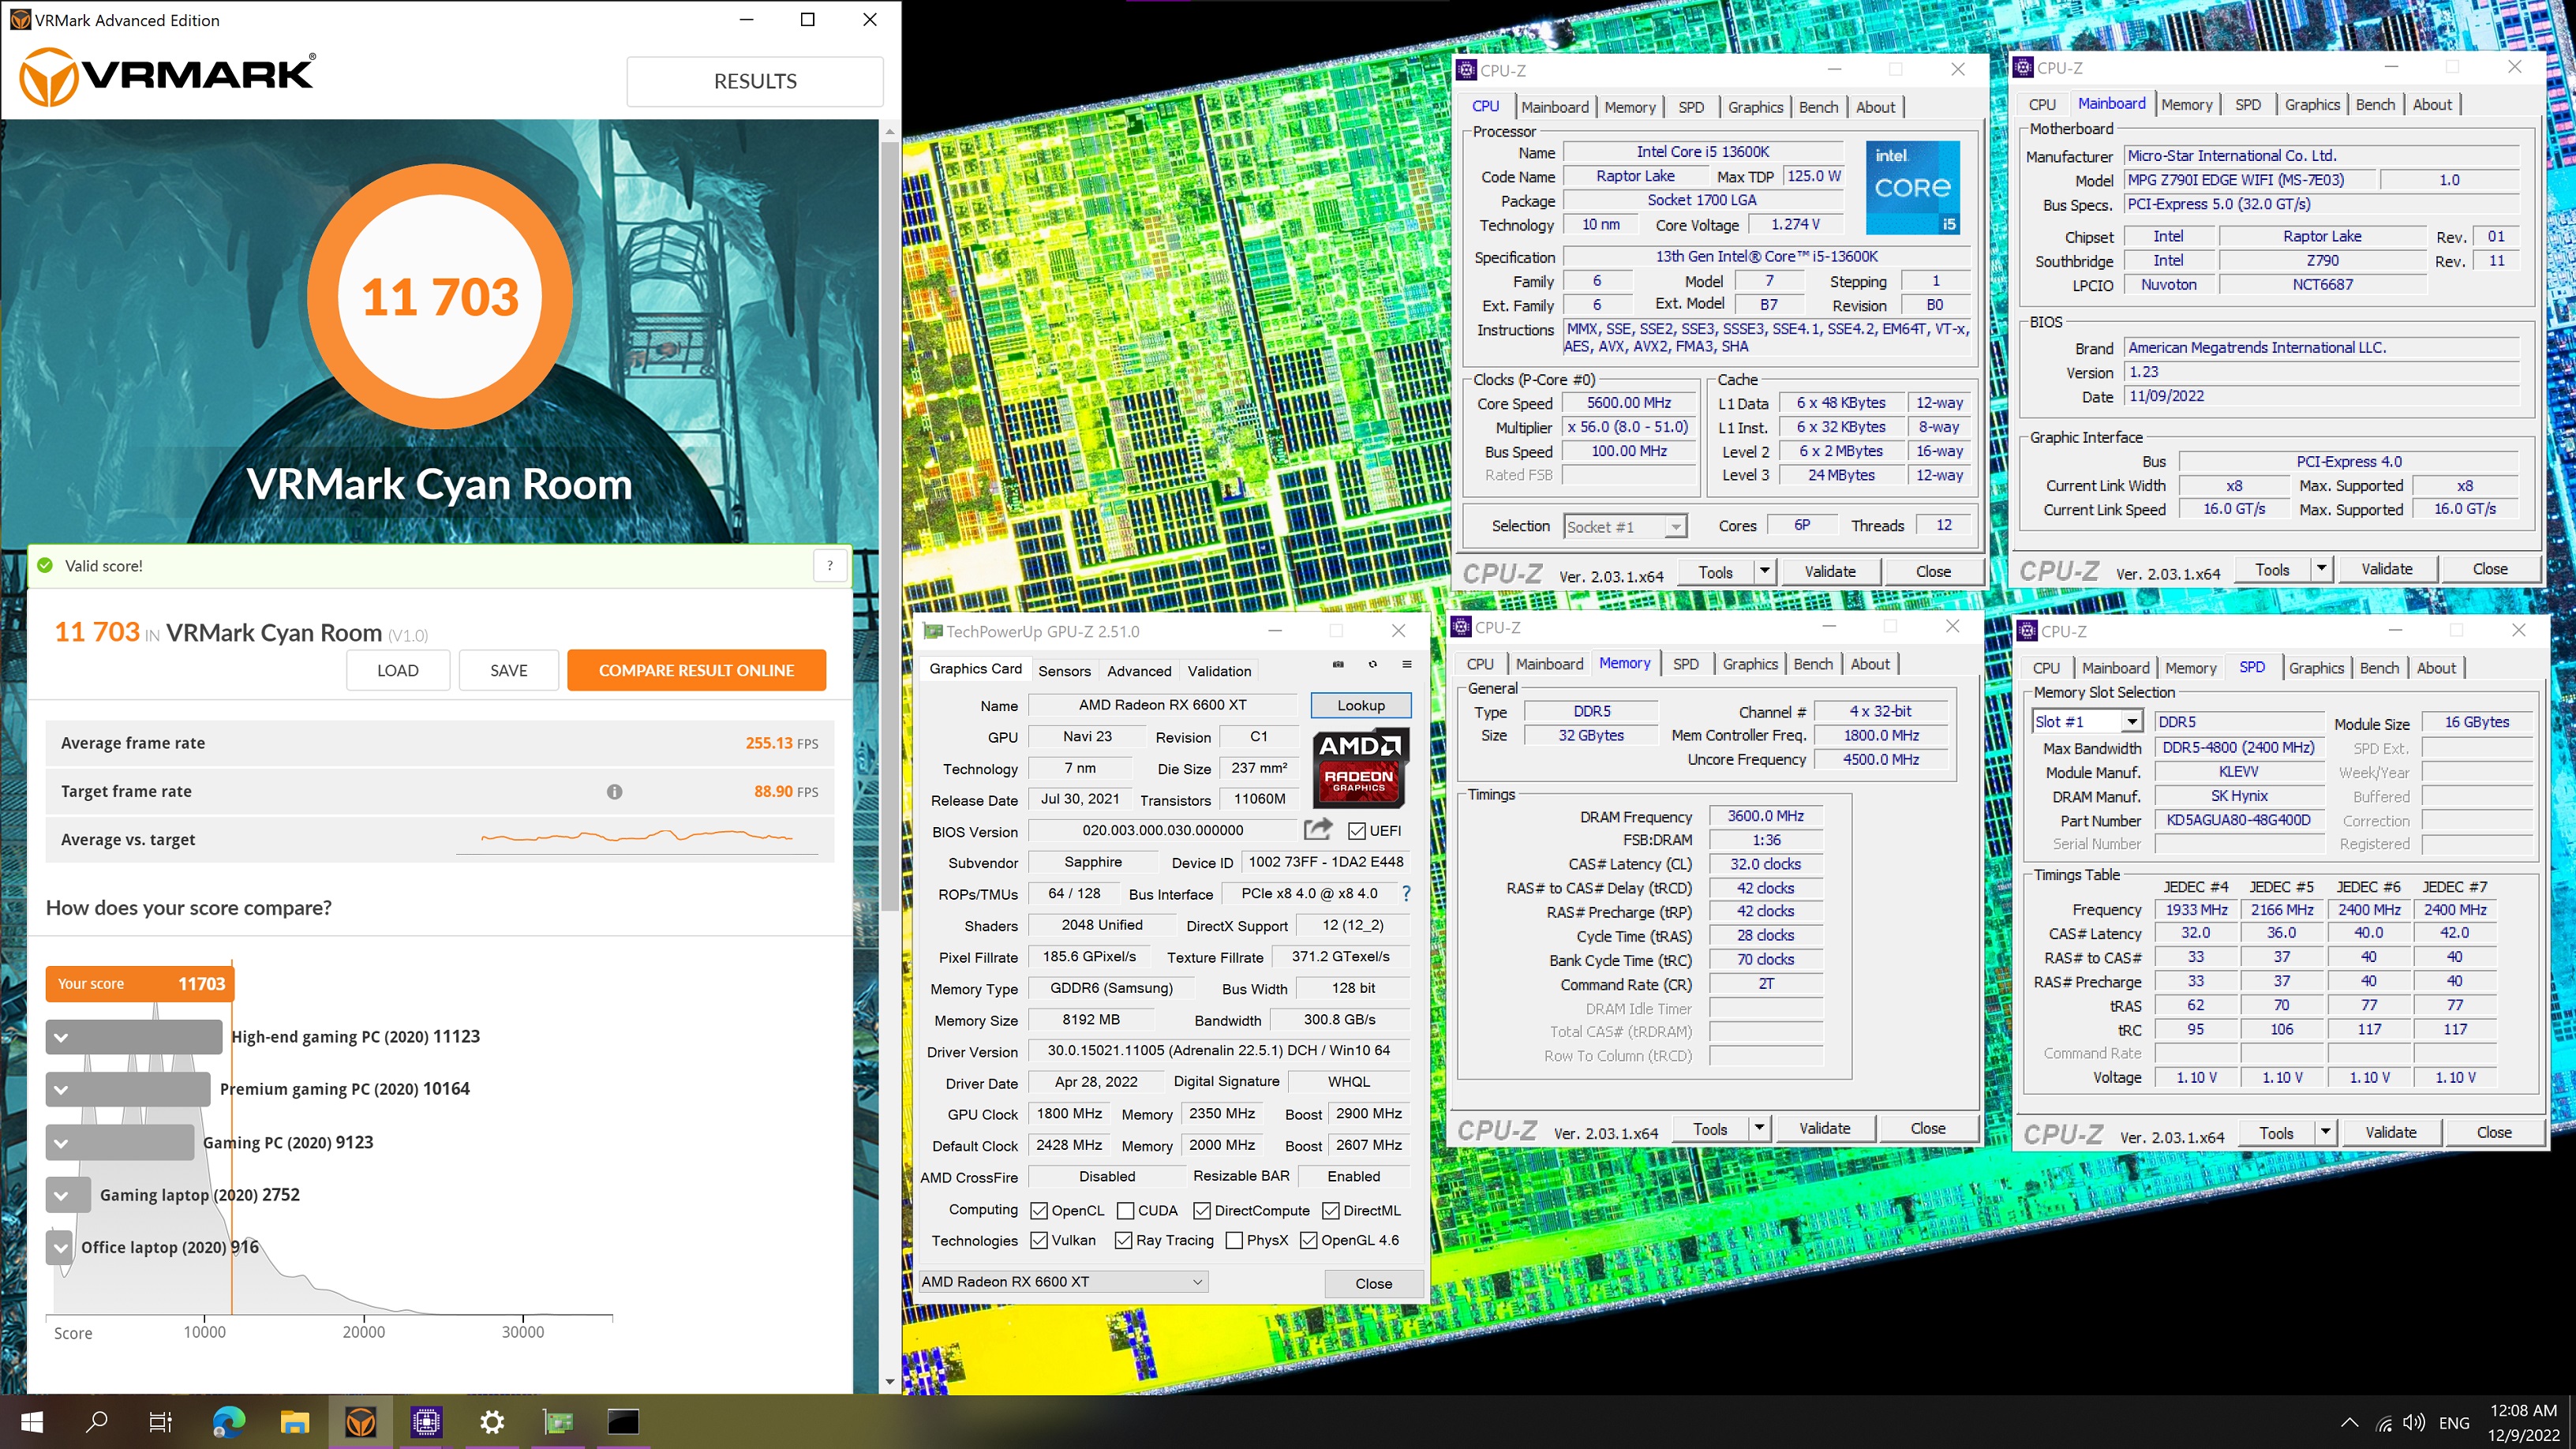Open About tab in CPU-Z SPD window
The image size is (2576, 1449).
2436,668
